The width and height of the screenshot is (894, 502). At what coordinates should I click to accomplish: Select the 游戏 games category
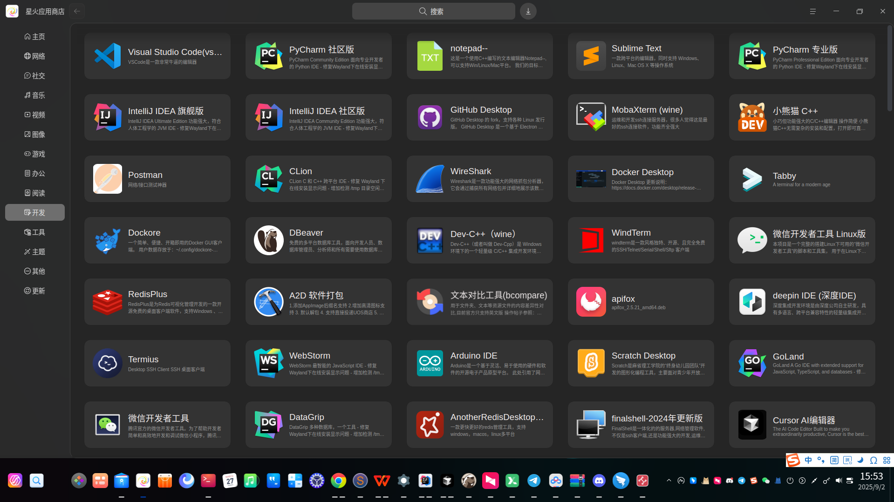35,154
